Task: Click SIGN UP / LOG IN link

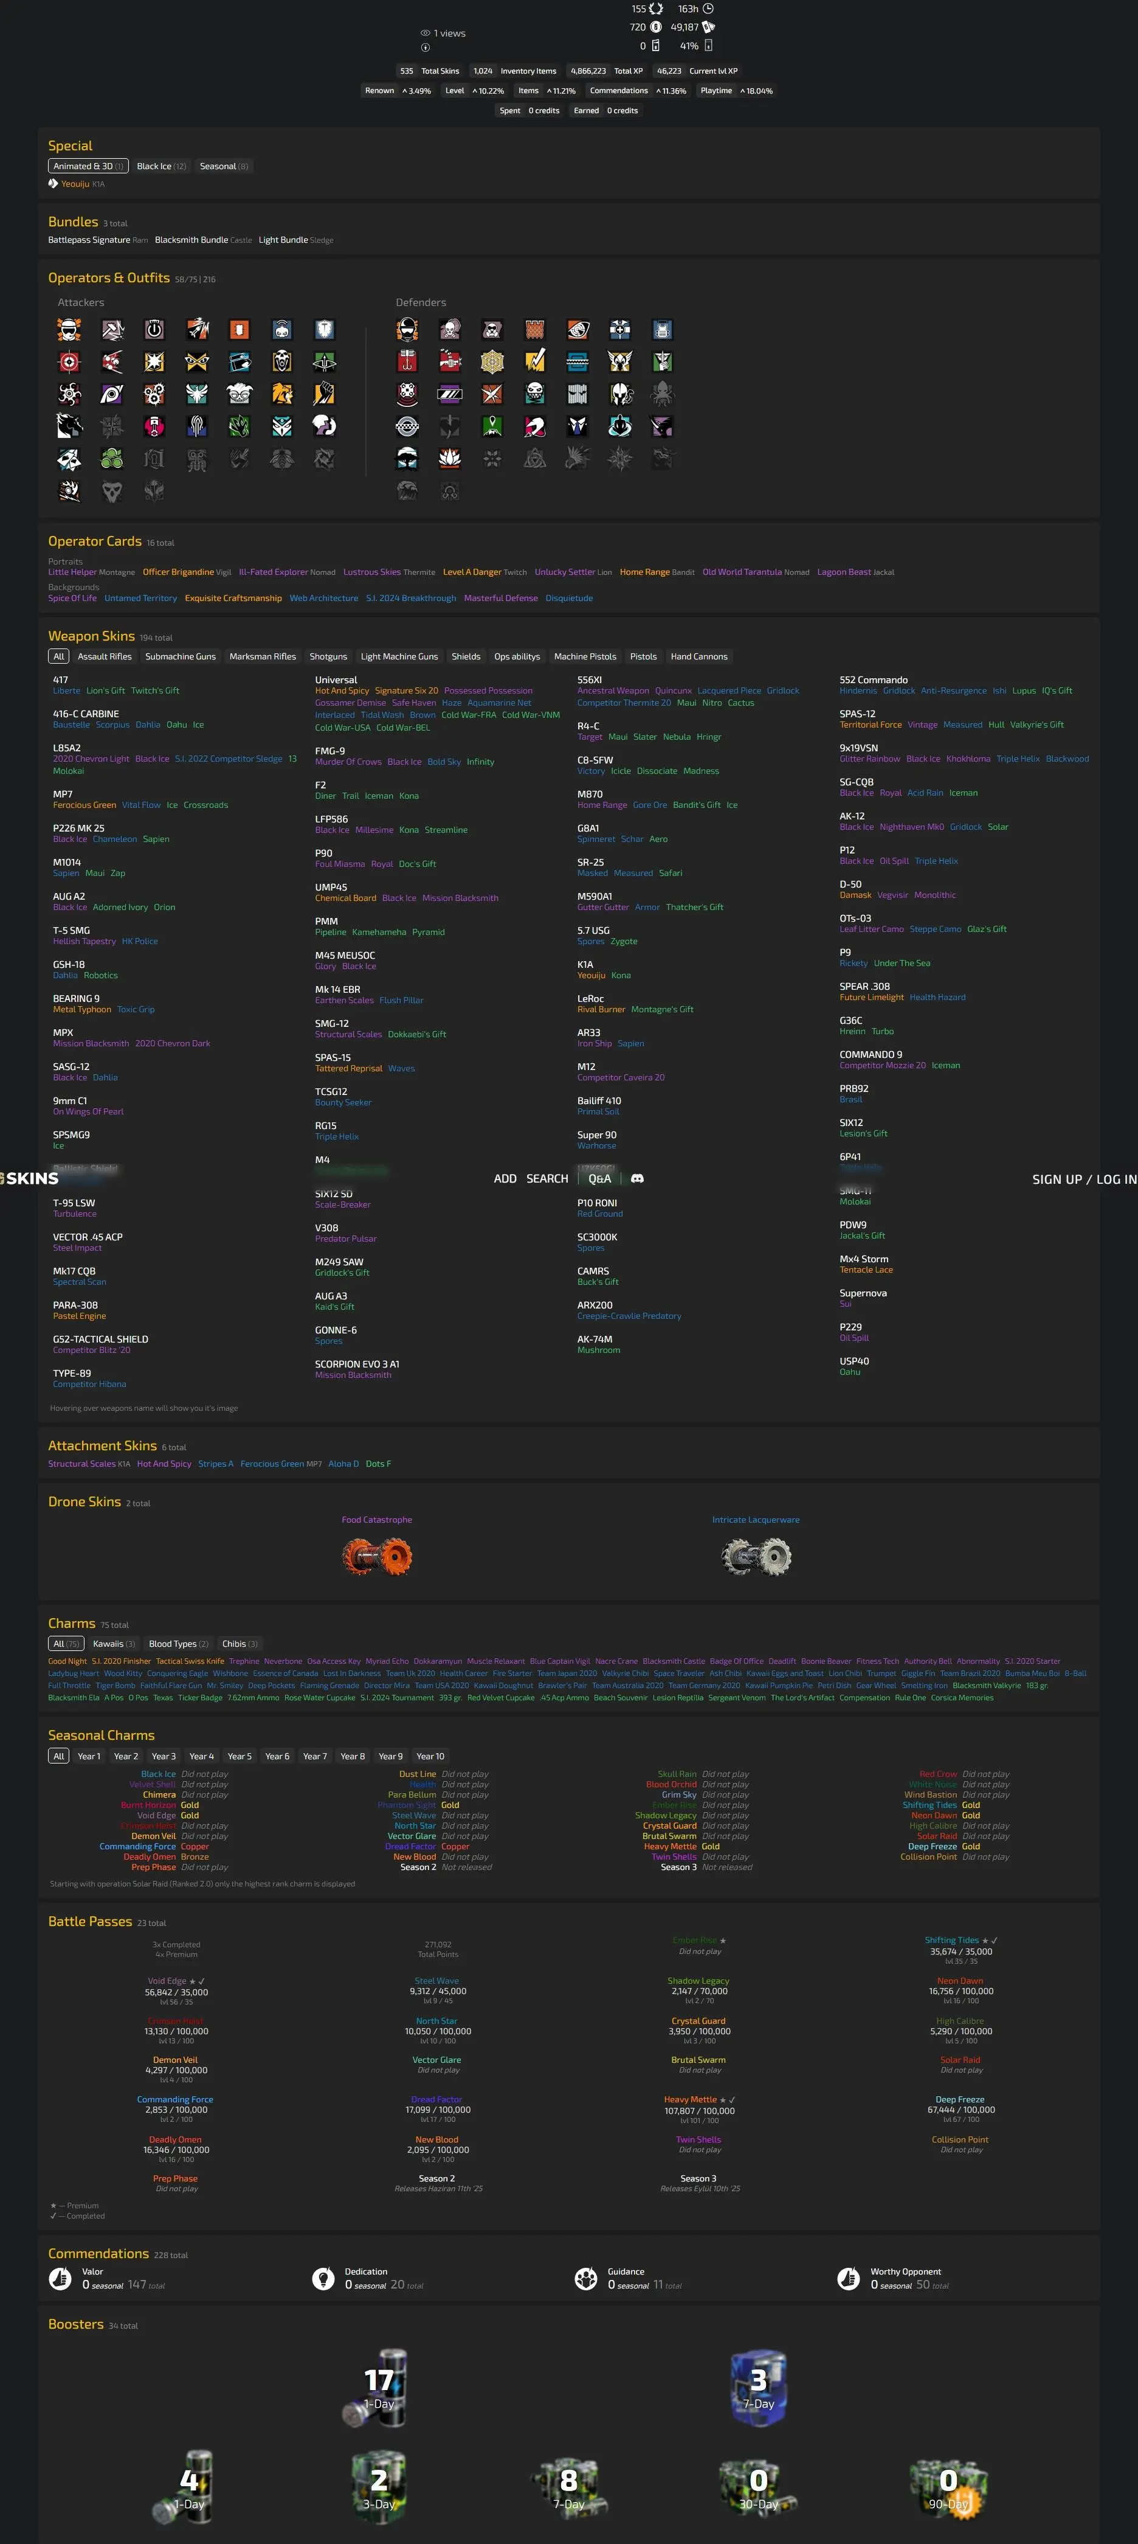Action: coord(1084,1179)
